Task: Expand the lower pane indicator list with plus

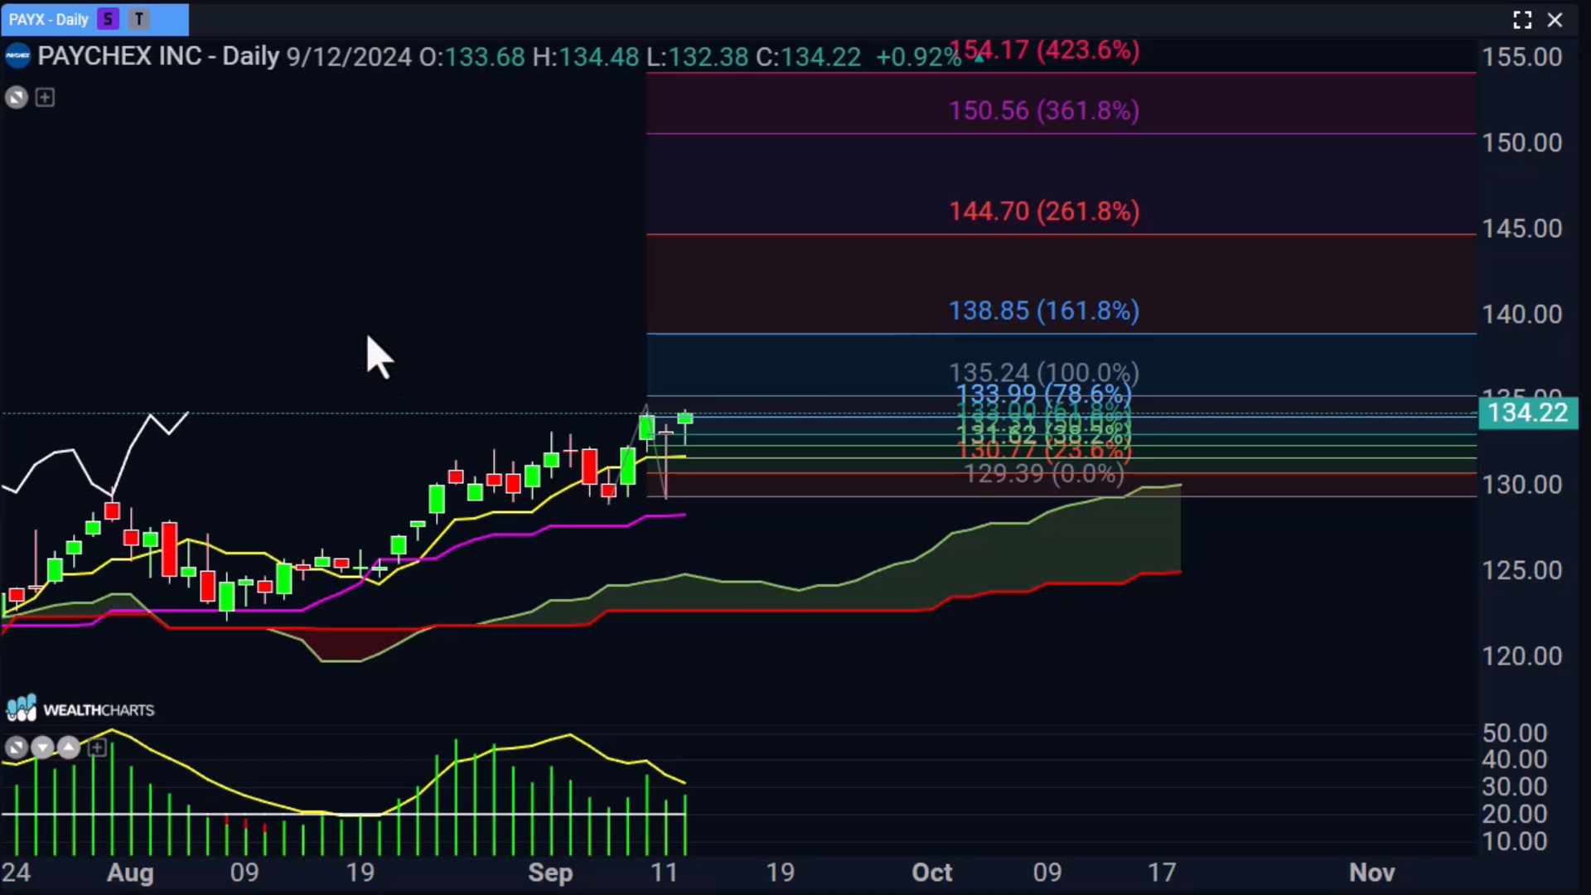Action: (x=97, y=748)
